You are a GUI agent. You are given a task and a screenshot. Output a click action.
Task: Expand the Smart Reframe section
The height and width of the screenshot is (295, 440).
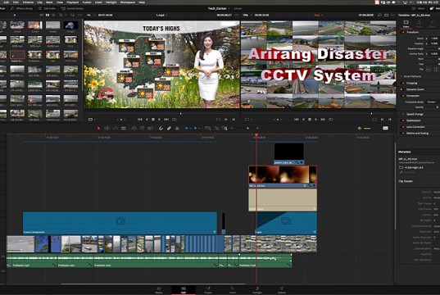click(x=412, y=76)
